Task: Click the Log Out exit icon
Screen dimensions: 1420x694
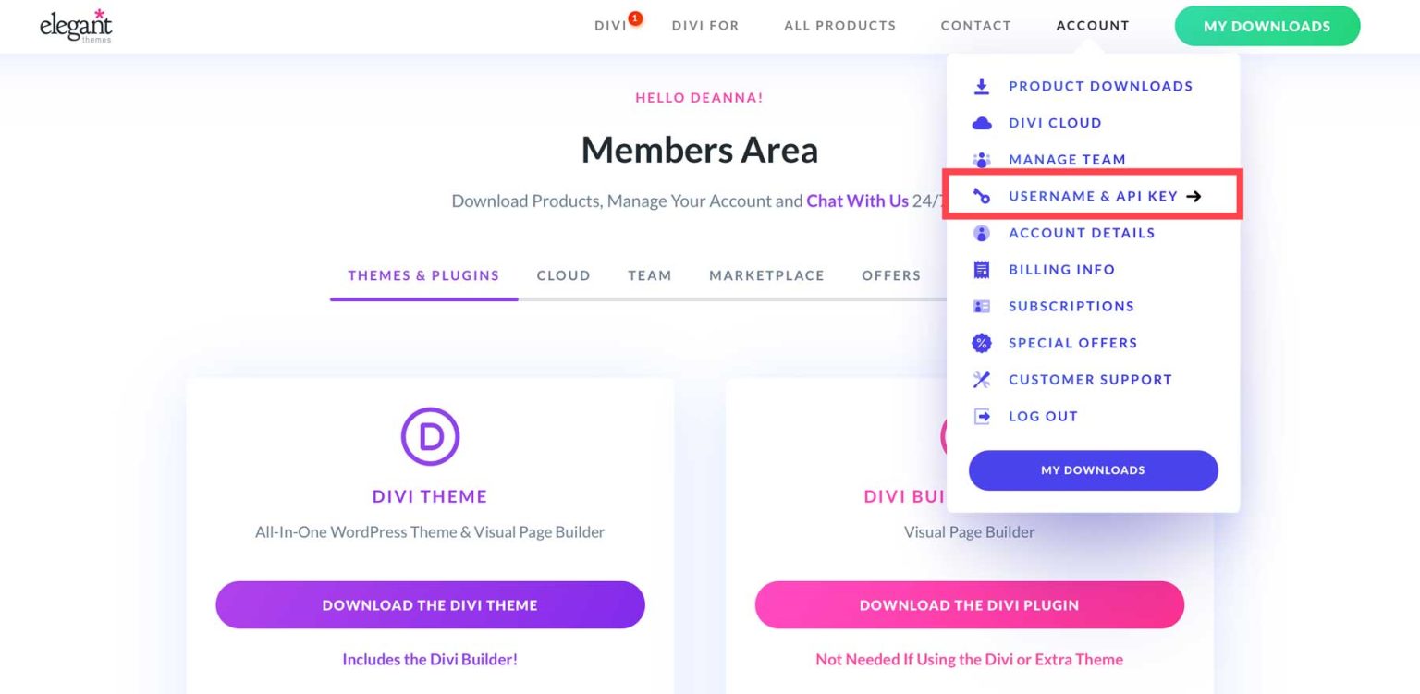Action: [x=980, y=416]
